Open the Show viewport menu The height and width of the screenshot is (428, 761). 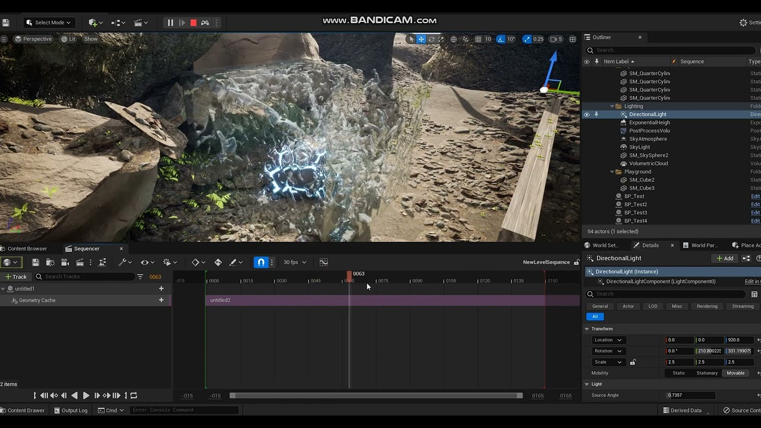click(91, 39)
